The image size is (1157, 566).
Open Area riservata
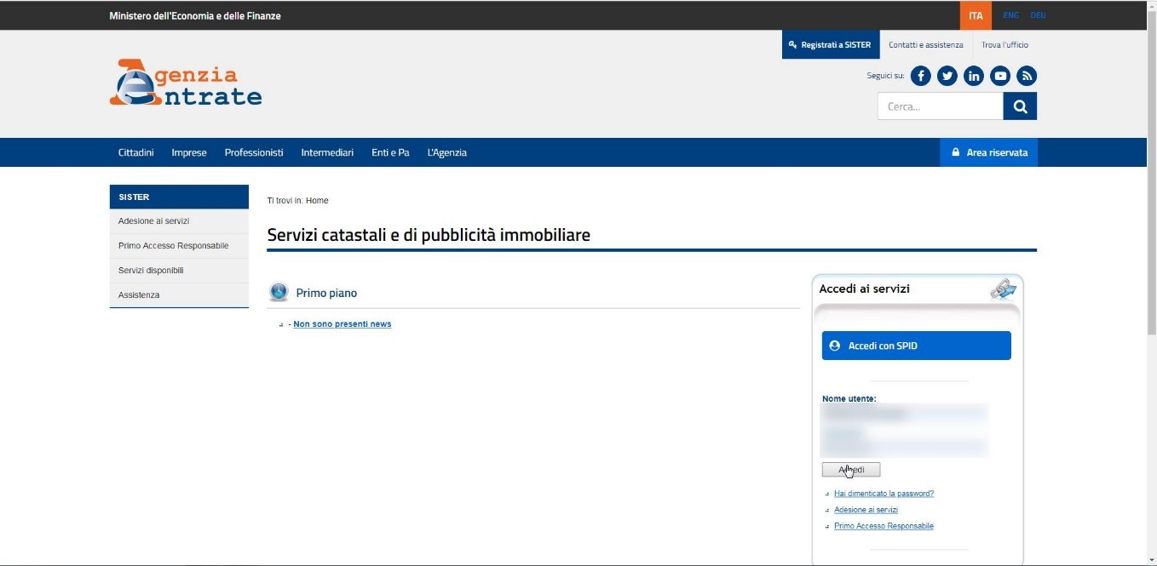click(989, 152)
